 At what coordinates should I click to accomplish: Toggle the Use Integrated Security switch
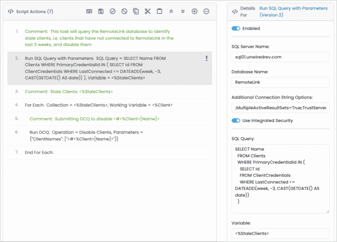[236, 121]
